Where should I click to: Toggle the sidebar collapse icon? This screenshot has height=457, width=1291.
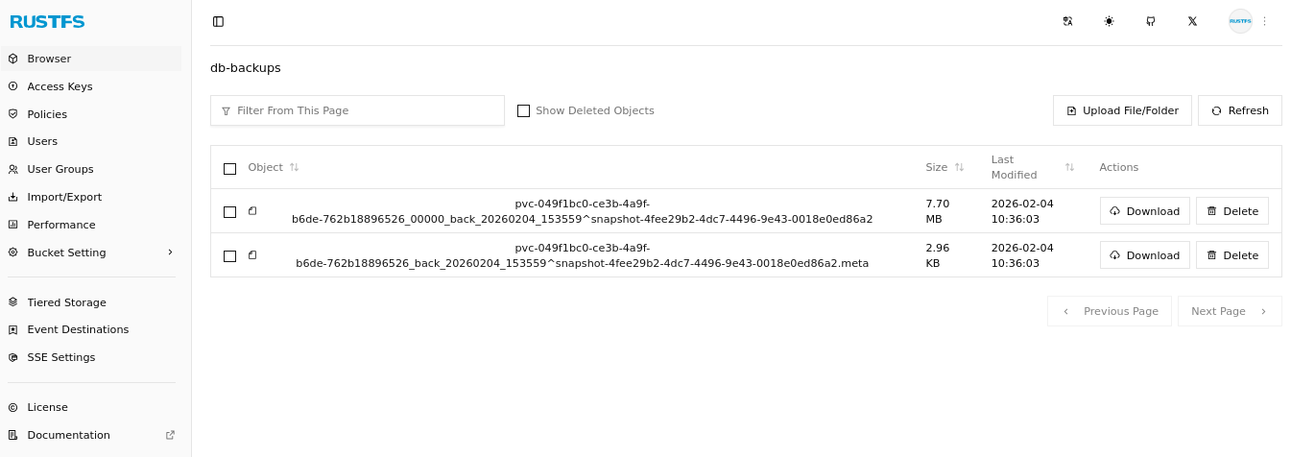pos(218,21)
